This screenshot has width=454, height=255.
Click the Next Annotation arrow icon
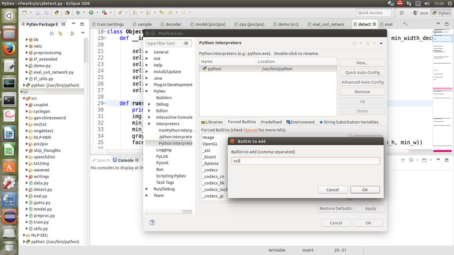(134, 12)
